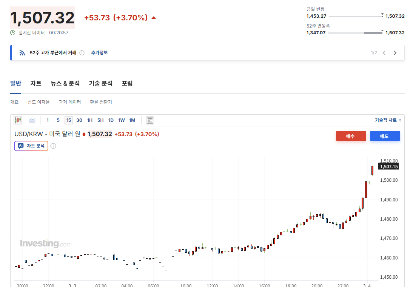This screenshot has height=287, width=413.
Task: Select the candlestick chart type icon
Action: [18, 120]
